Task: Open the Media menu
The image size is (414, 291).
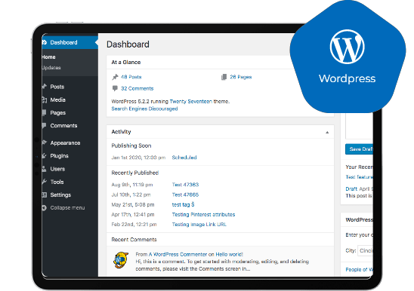Action: tap(58, 100)
